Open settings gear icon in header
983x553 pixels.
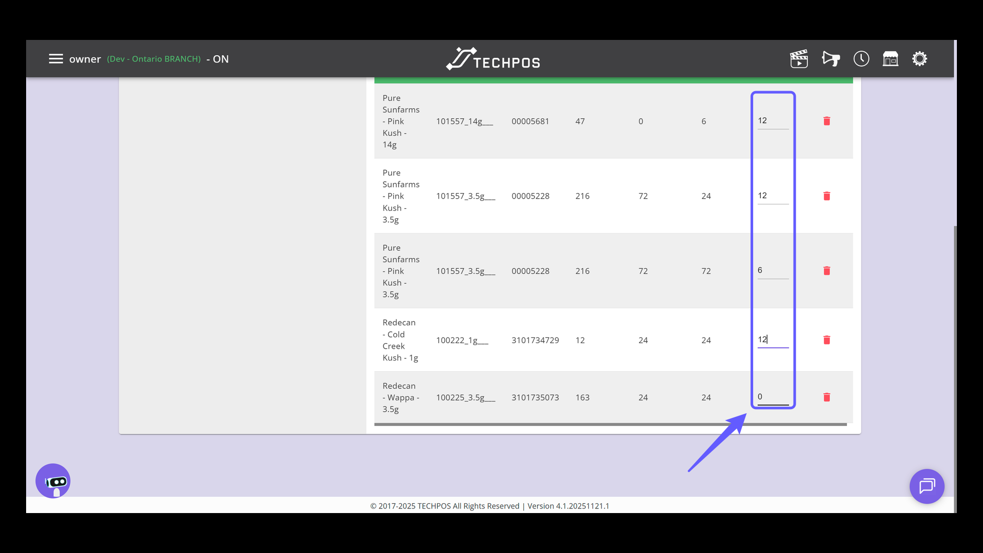point(920,59)
